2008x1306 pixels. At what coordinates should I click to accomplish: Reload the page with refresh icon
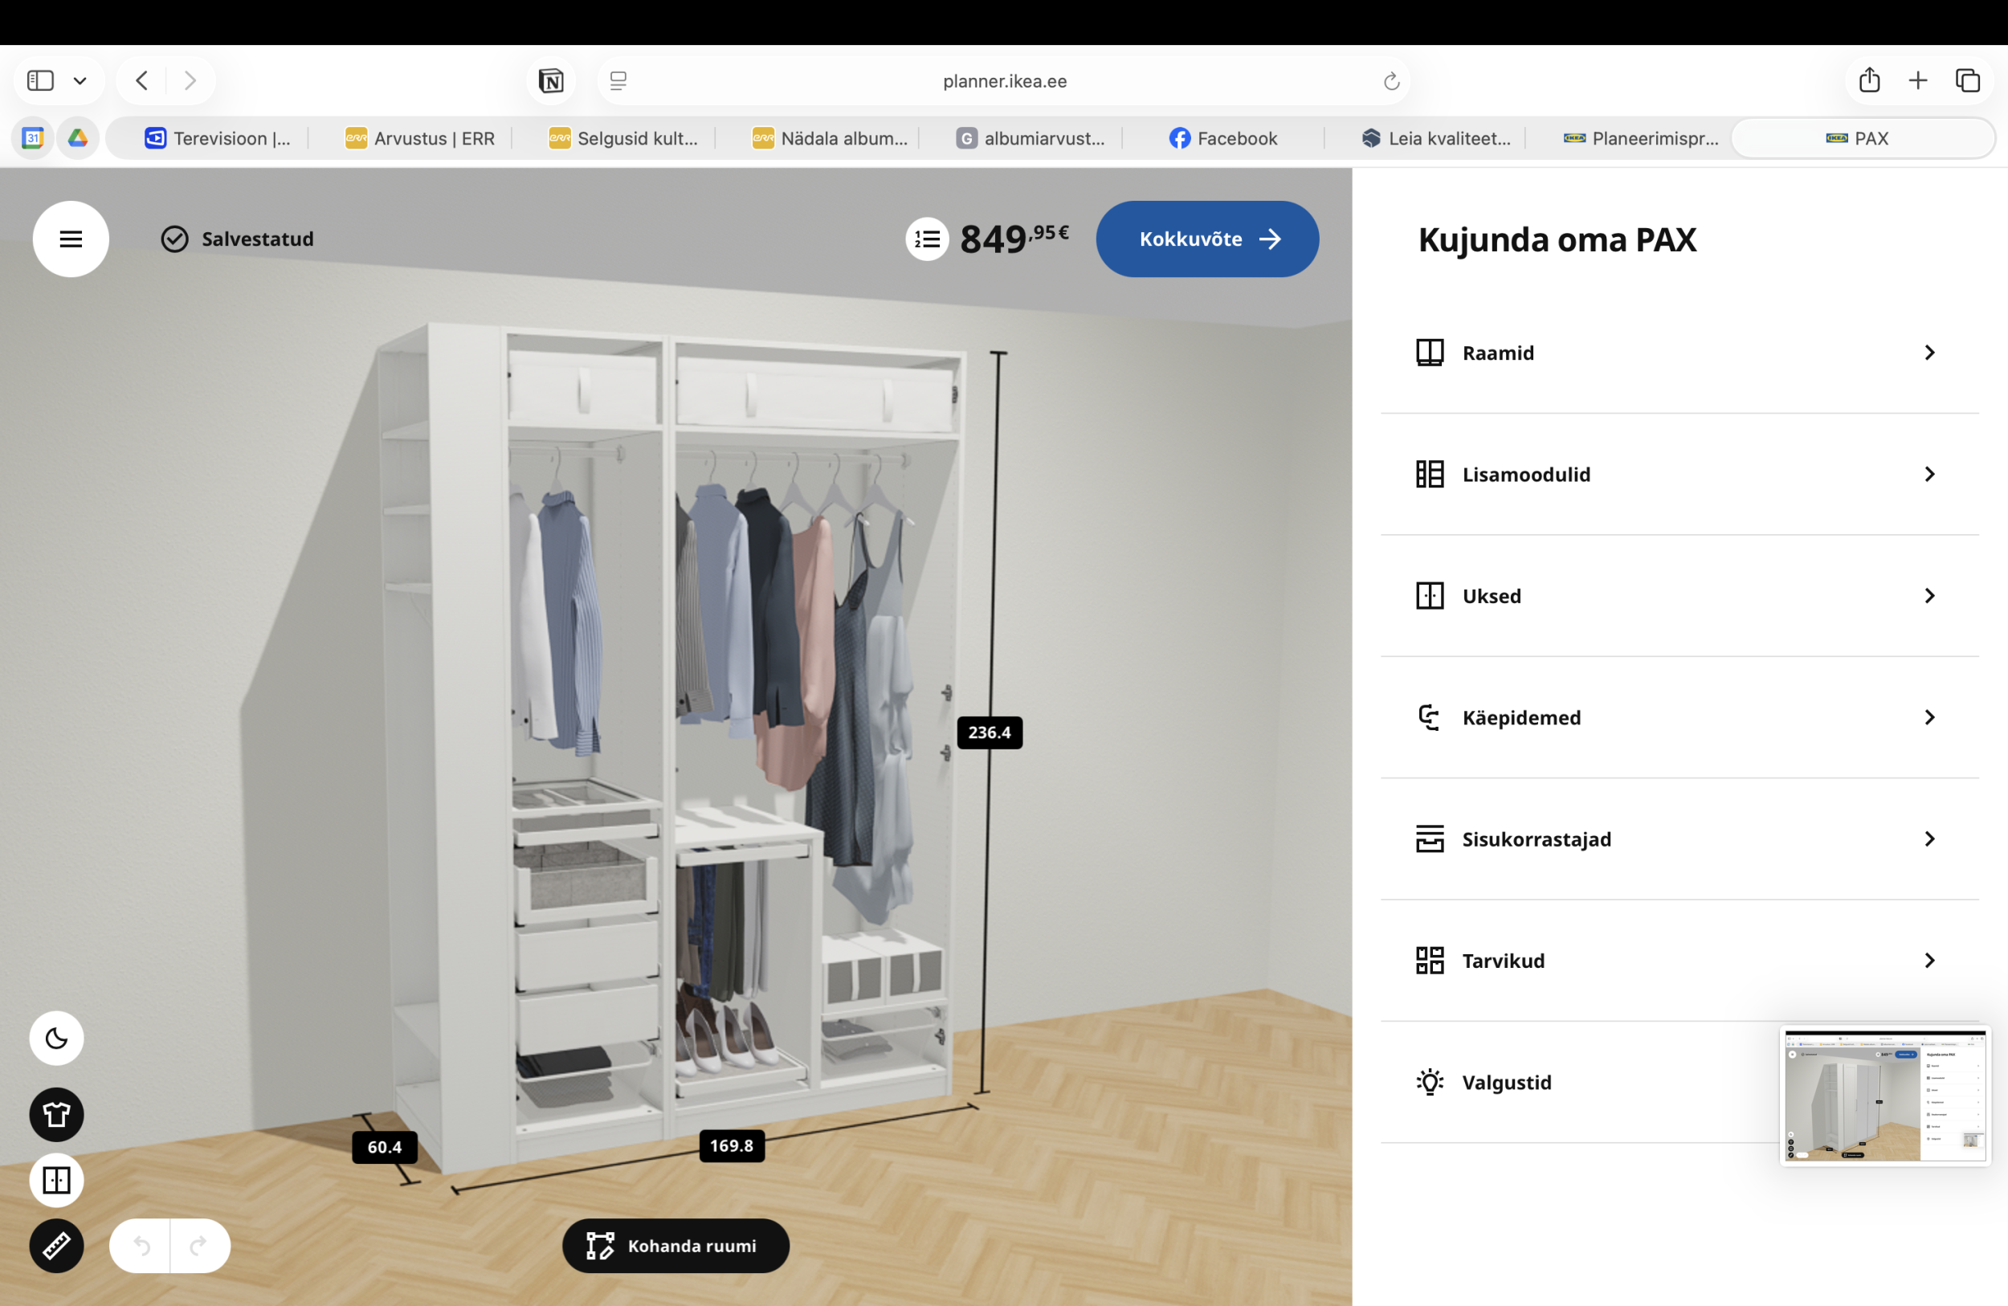1391,81
